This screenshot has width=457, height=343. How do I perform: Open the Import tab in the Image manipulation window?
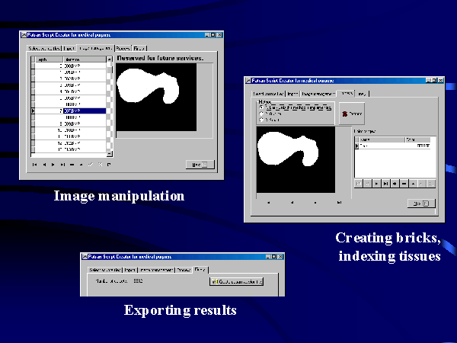point(68,47)
